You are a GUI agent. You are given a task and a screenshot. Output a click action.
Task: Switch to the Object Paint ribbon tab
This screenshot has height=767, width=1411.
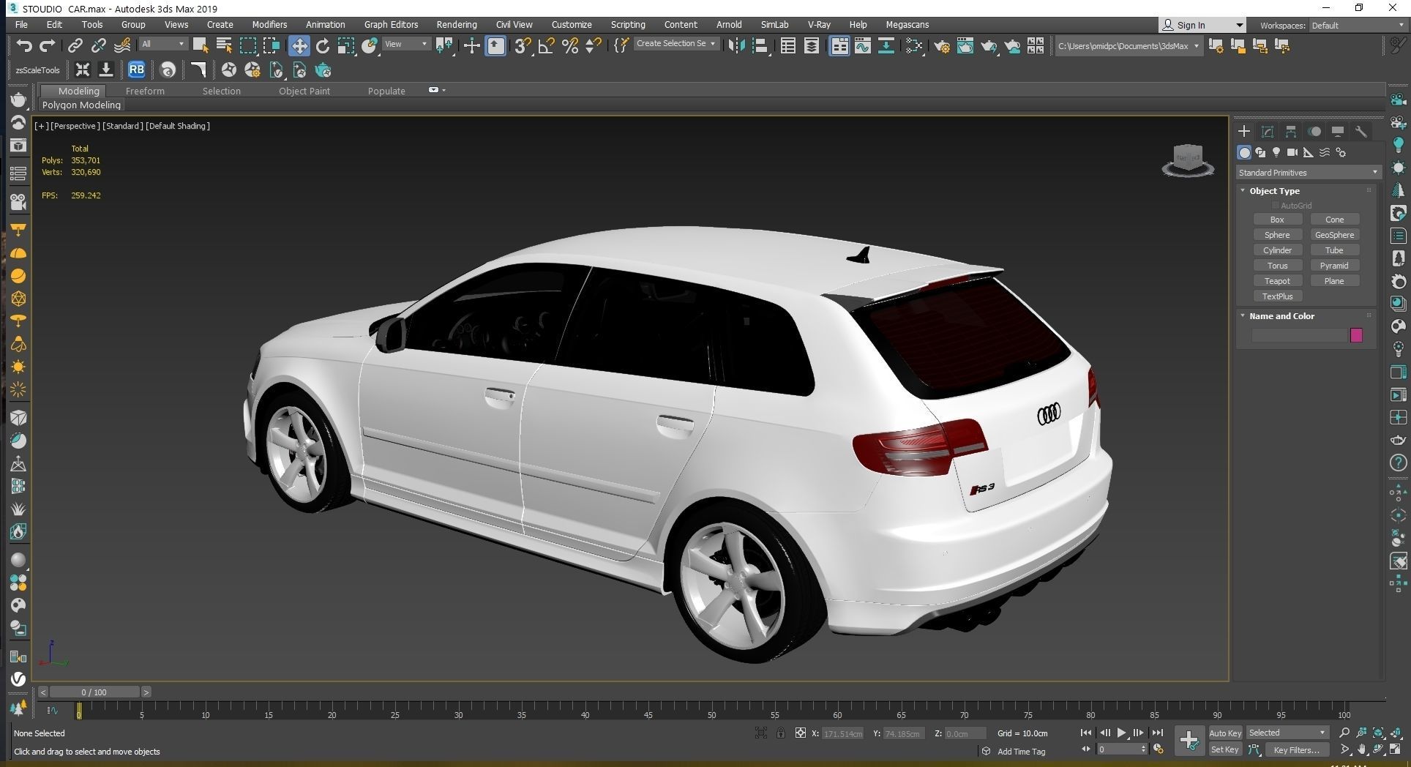tap(304, 91)
